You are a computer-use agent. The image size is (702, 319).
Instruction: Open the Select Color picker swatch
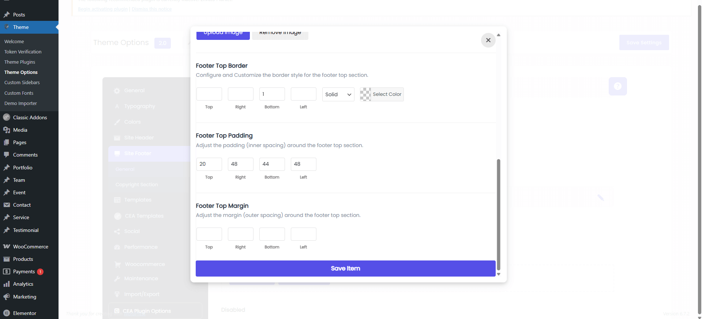(x=365, y=94)
